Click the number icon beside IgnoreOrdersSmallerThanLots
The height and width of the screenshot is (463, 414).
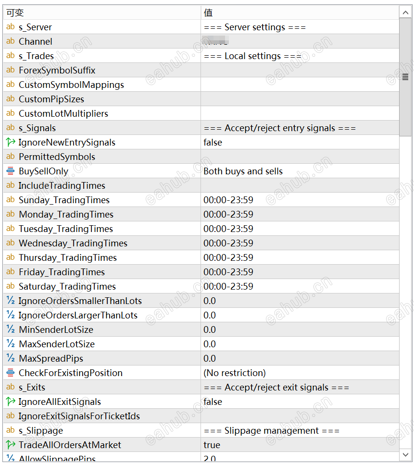tap(10, 301)
